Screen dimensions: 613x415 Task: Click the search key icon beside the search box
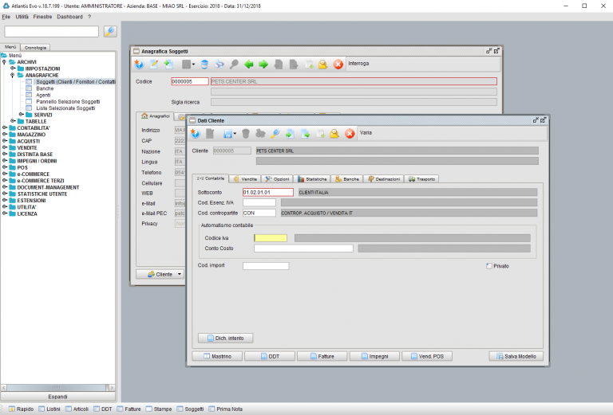pyautogui.click(x=110, y=32)
